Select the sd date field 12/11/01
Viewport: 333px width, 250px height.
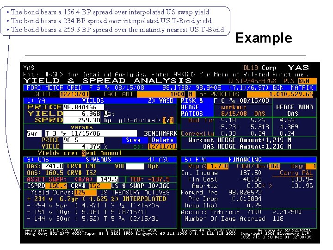(162, 146)
